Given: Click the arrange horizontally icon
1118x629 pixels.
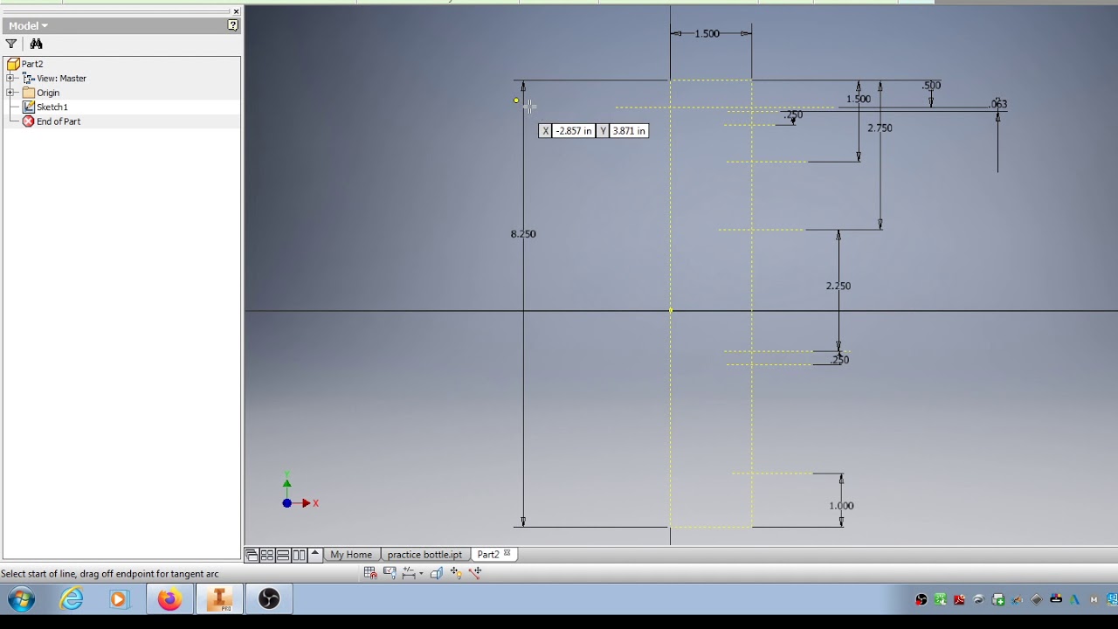Looking at the screenshot, I should 283,555.
